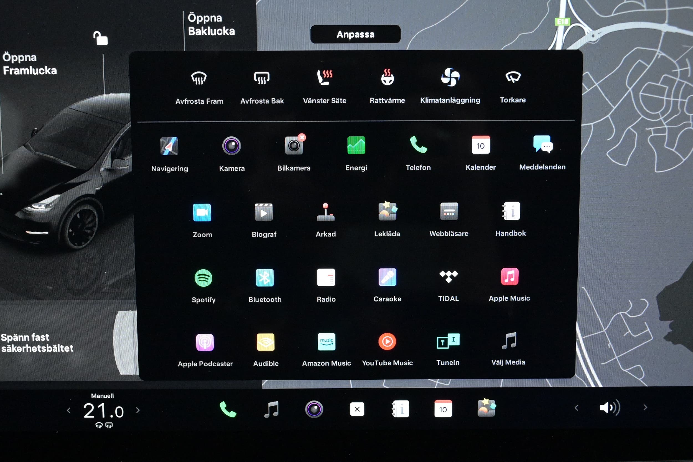Image resolution: width=693 pixels, height=462 pixels.
Task: Toggle Rattvärme steering wheel heat
Action: (387, 78)
